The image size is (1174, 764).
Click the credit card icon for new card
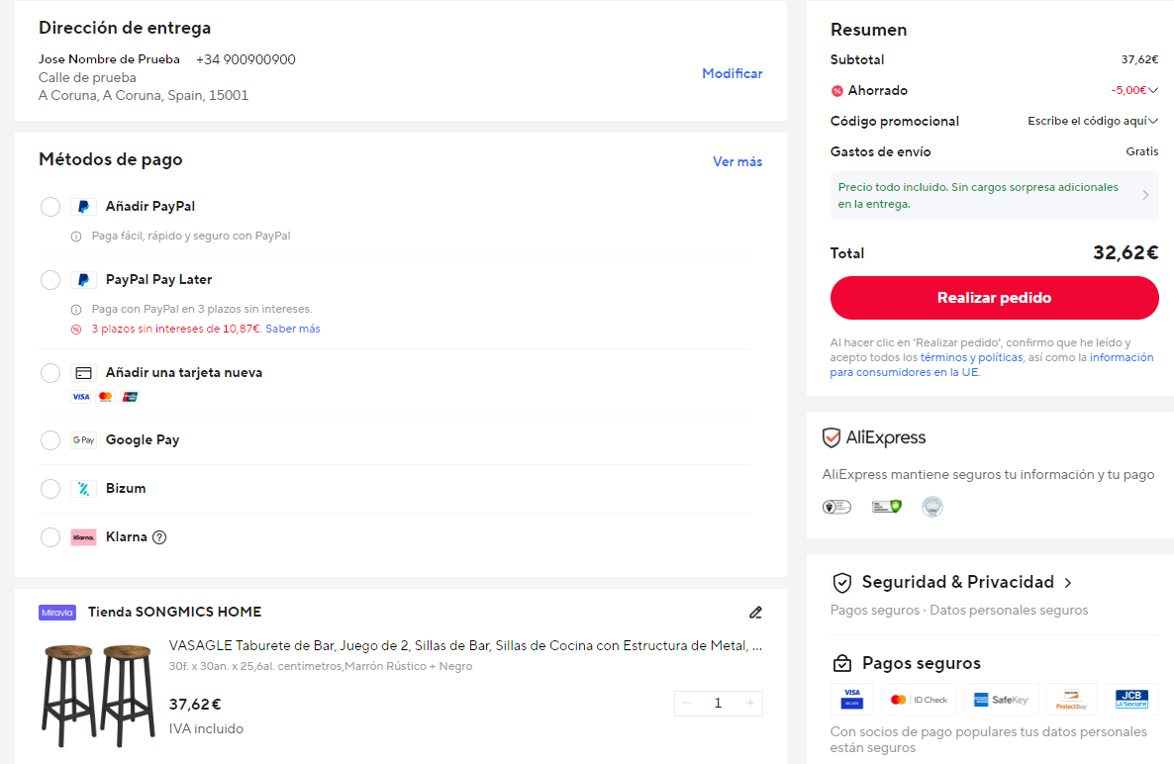83,373
